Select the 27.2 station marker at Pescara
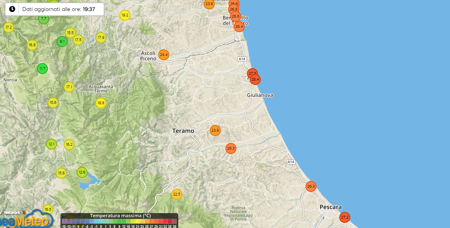This screenshot has width=450, height=228. pos(344,217)
